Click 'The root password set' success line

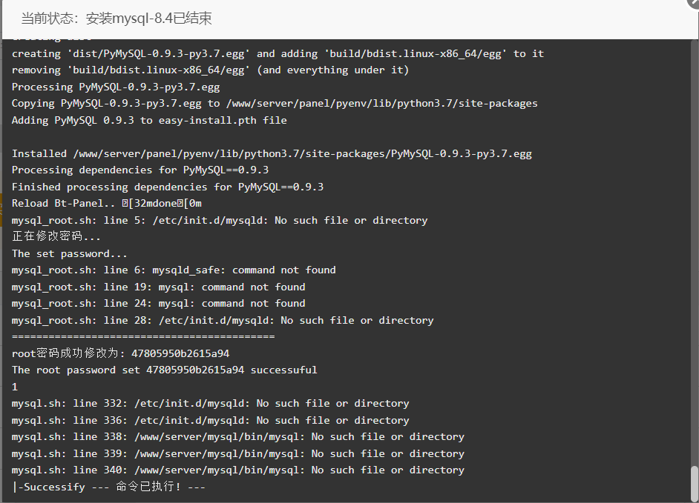165,370
